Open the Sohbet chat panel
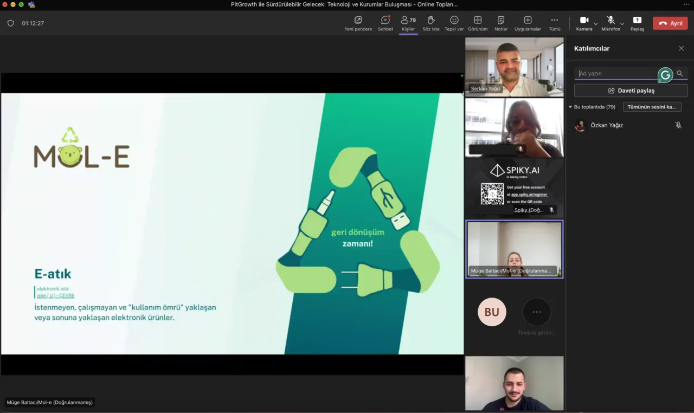 385,23
